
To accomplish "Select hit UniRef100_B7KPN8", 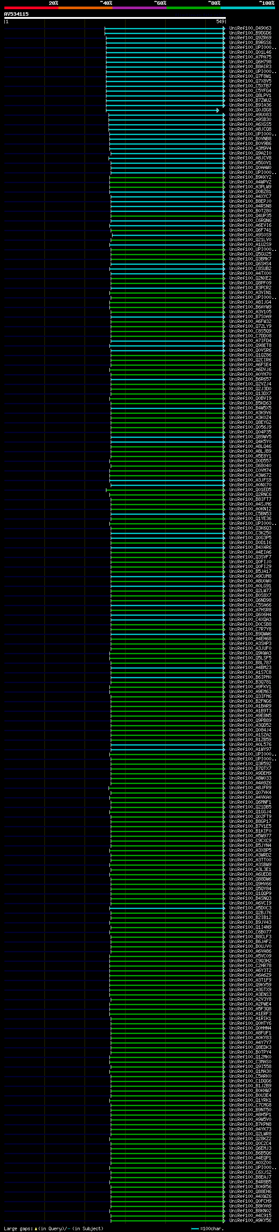I will click(250, 1124).
